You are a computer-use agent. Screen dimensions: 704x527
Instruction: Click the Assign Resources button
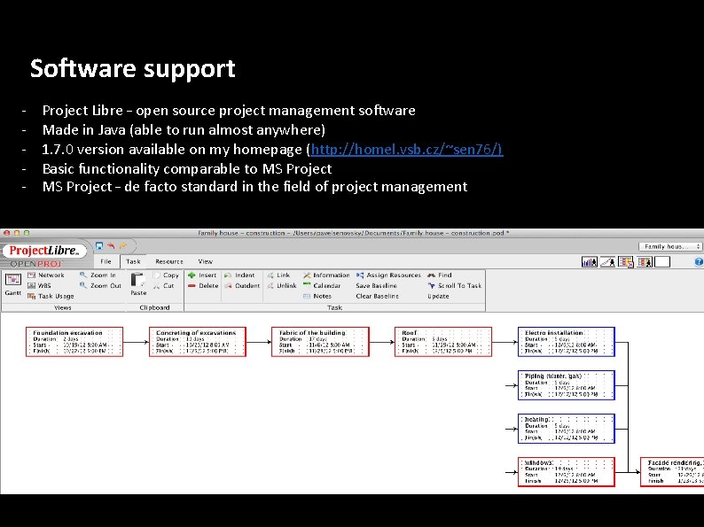389,275
